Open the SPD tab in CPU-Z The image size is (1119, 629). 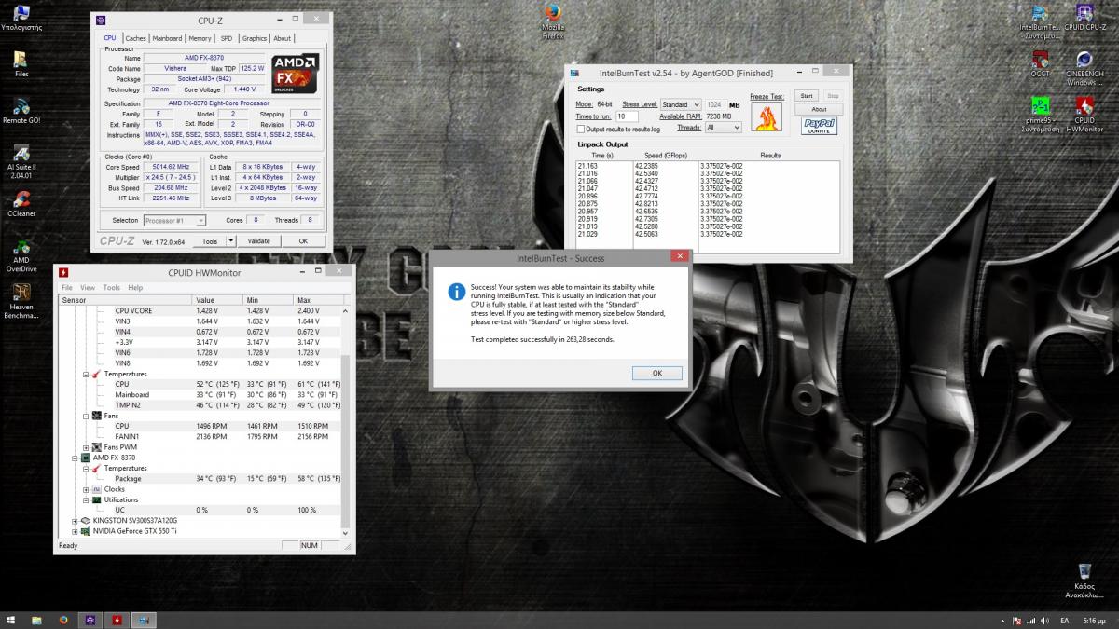click(x=227, y=38)
